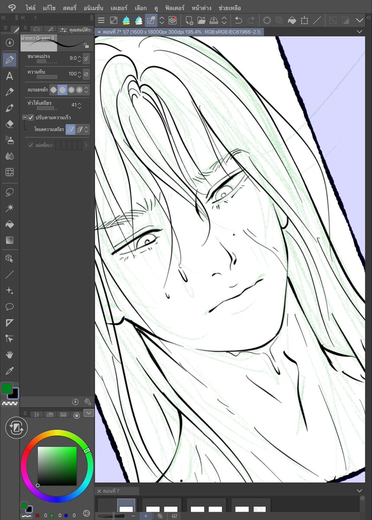Image resolution: width=372 pixels, height=520 pixels.
Task: Click the download arrow circle icon
Action: [x=10, y=43]
